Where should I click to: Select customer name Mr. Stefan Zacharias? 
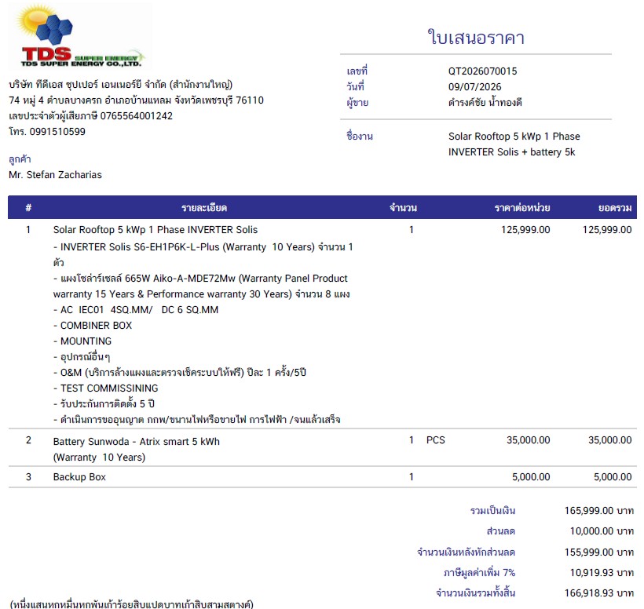point(55,175)
